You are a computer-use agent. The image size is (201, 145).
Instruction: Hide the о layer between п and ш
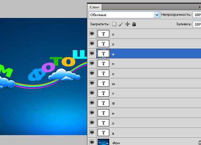[x=92, y=73]
